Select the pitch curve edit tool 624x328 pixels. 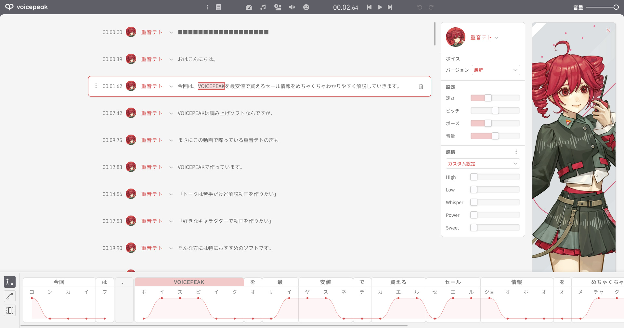10,296
